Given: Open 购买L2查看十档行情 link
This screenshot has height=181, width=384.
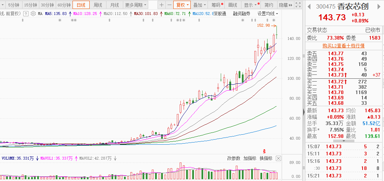Looking at the screenshot, I should point(344,46).
